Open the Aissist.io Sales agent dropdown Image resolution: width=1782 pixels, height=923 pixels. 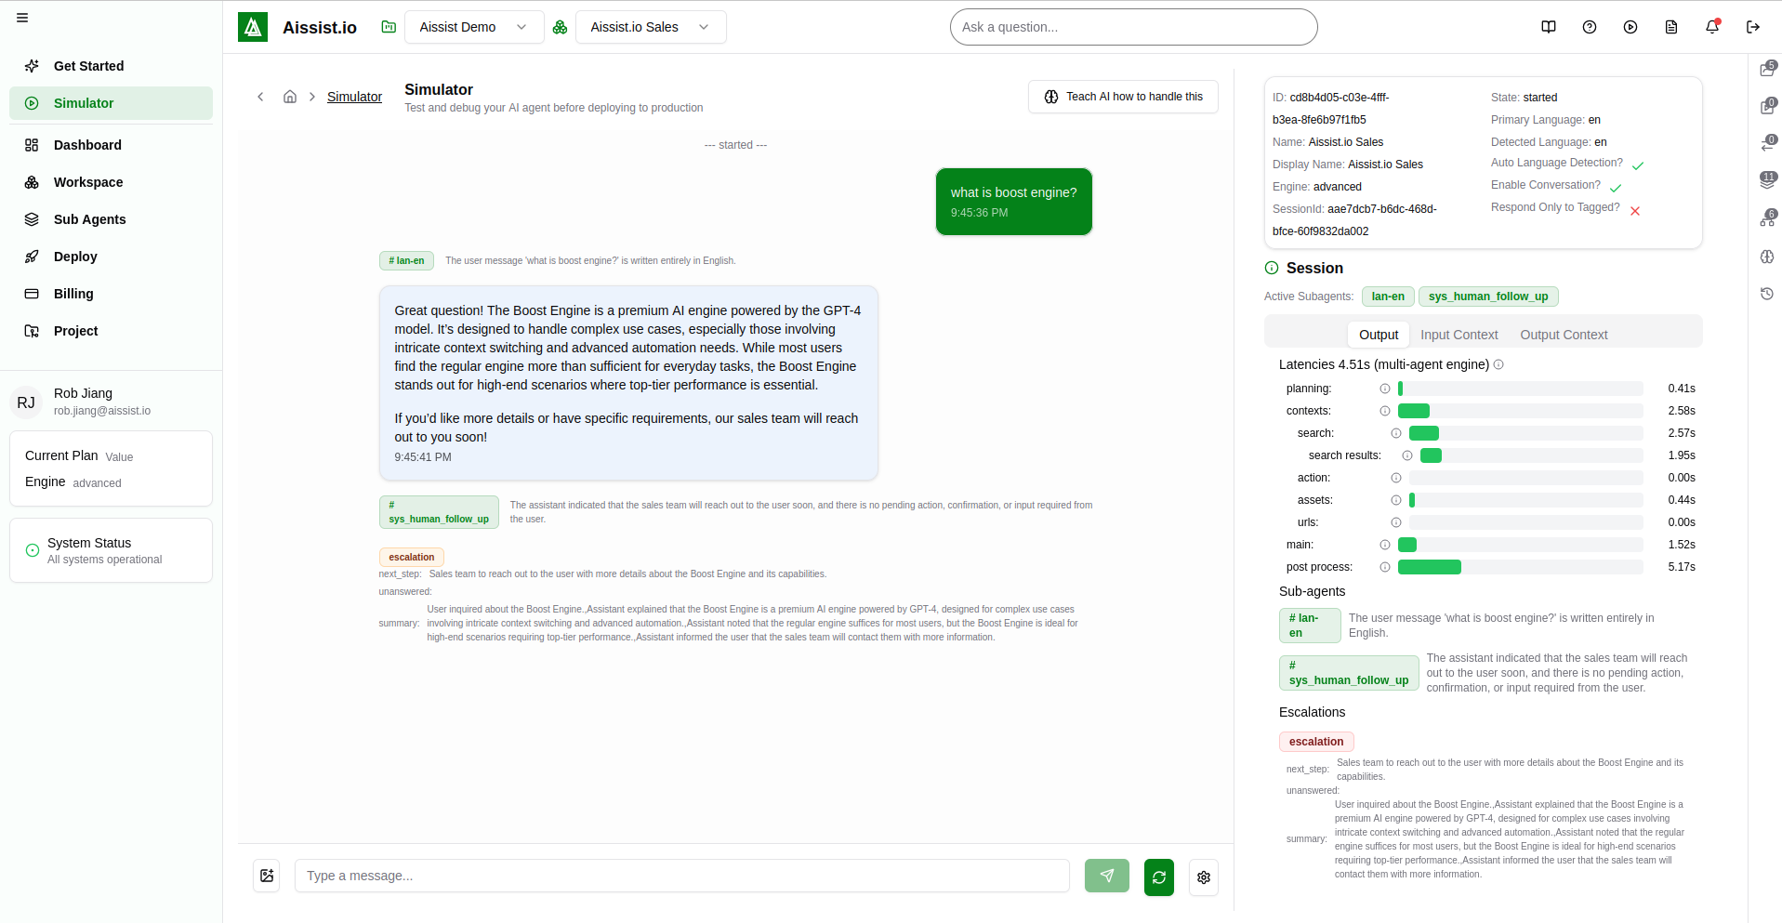[x=649, y=27]
